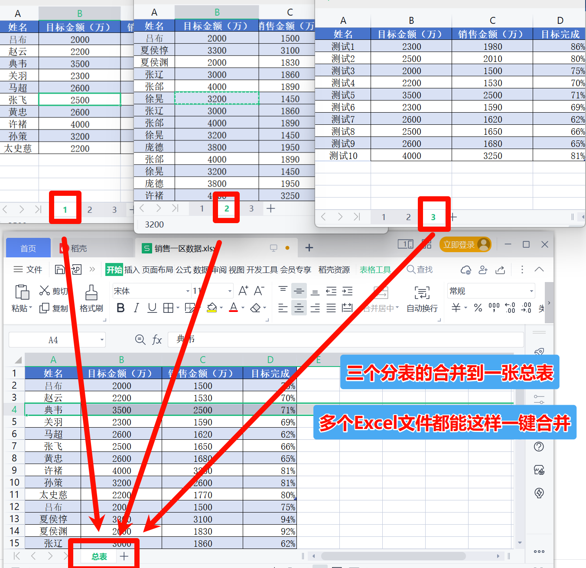Expand the number format dropdown (常规)
This screenshot has height=568, width=586.
click(x=531, y=291)
